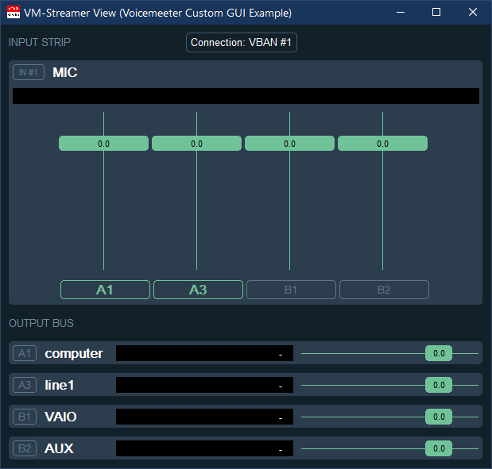Click the A3 label of line1 output bus
Image resolution: width=492 pixels, height=469 pixels.
point(25,385)
